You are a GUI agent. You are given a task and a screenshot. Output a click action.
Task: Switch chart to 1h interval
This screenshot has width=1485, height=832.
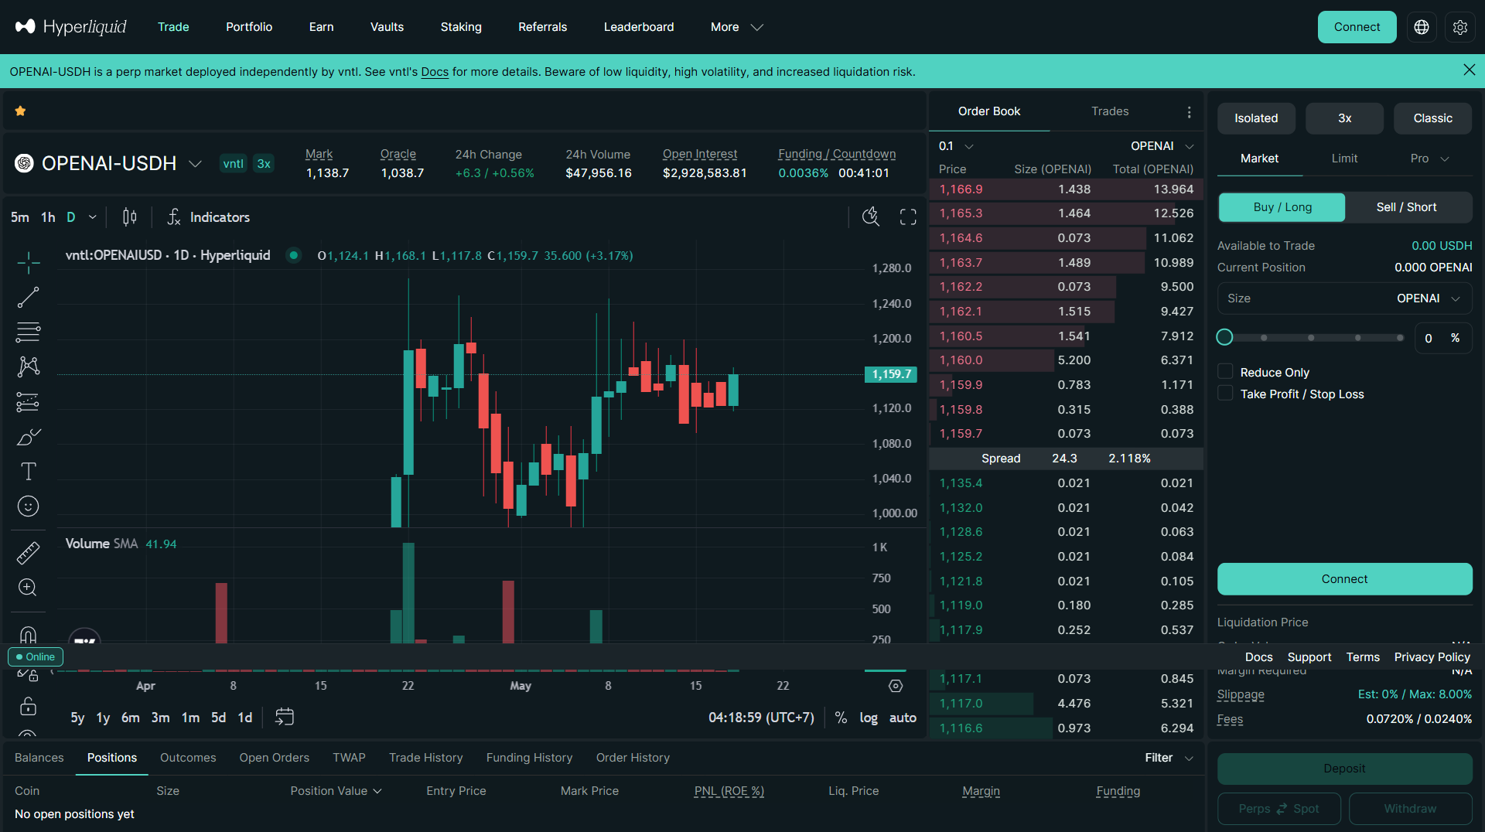click(x=48, y=217)
